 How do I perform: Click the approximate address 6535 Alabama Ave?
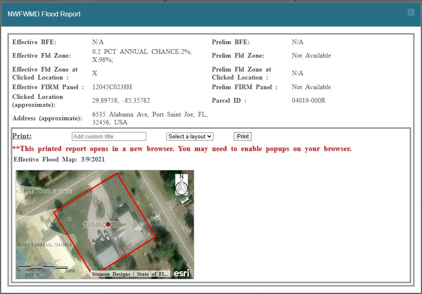point(150,118)
